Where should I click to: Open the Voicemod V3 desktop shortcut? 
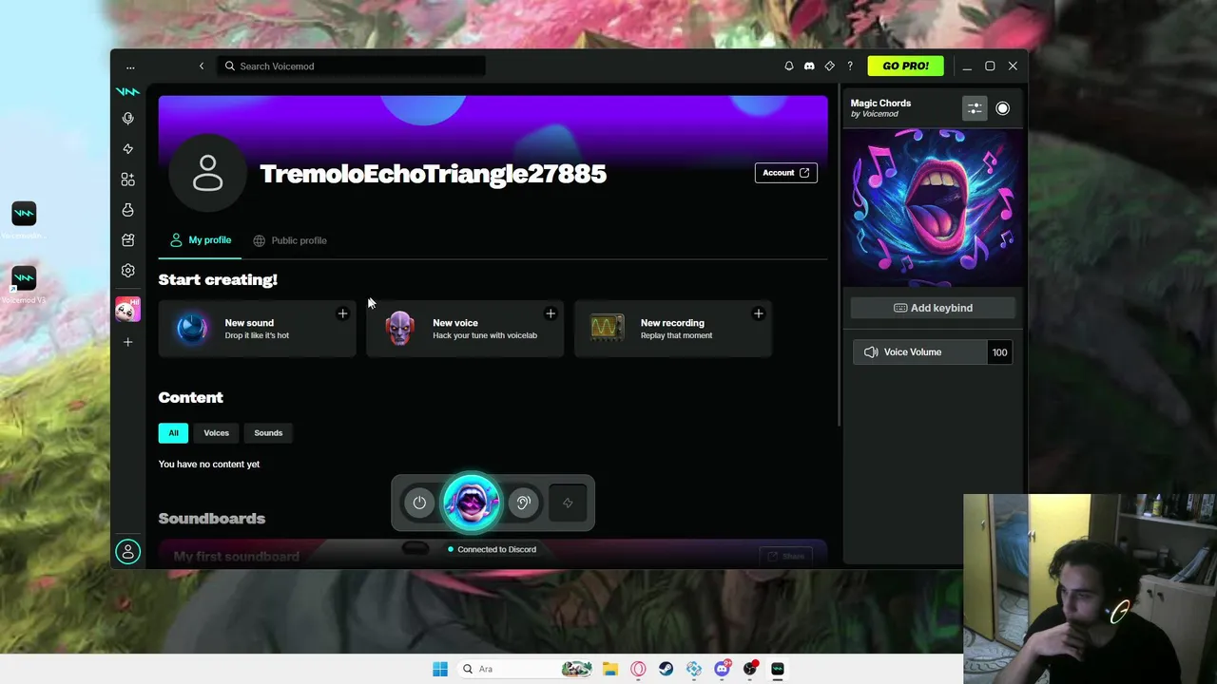coord(24,284)
